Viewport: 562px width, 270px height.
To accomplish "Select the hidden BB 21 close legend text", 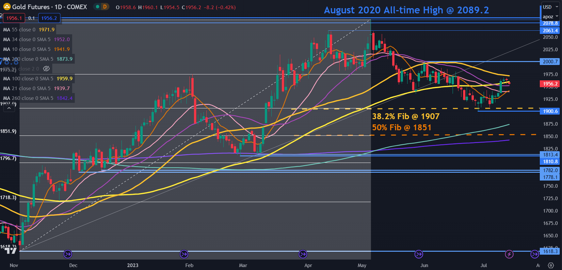I will (x=21, y=69).
